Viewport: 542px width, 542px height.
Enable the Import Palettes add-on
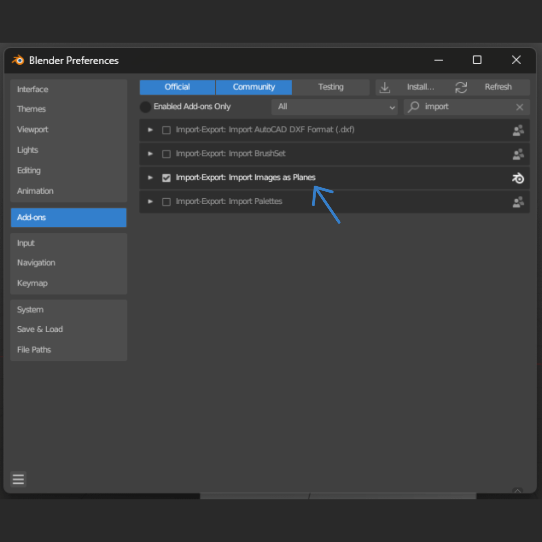click(166, 202)
